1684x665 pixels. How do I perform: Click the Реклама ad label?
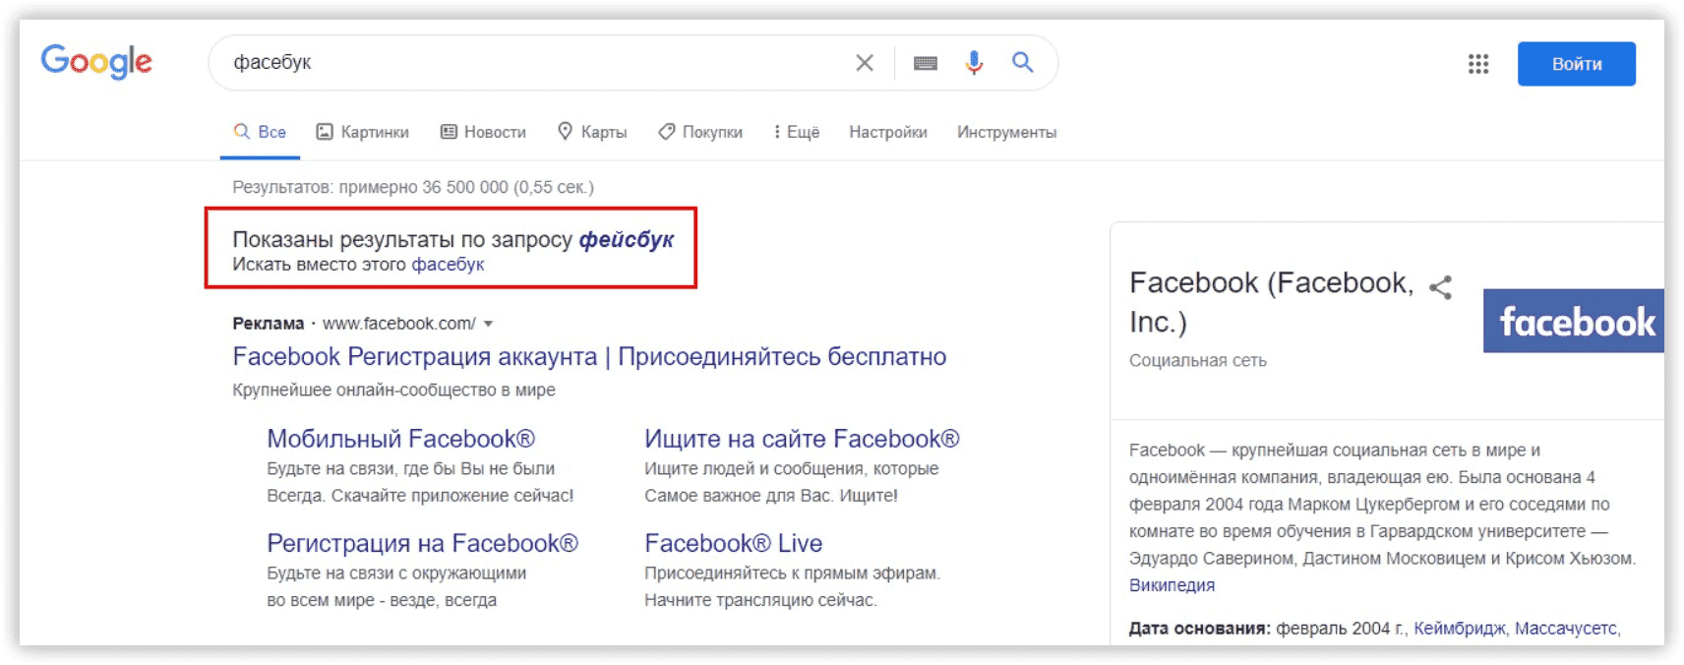(x=269, y=324)
